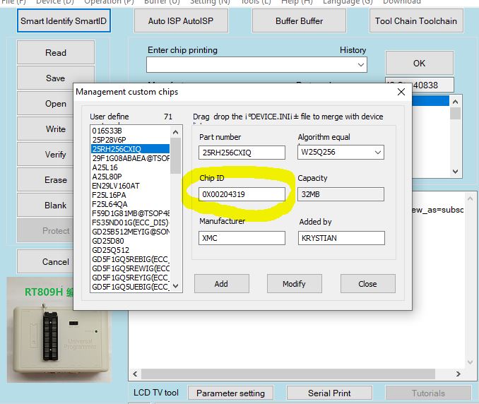Screen dimensions: 479x404
Task: Click the Parameter setting button
Action: 230,393
